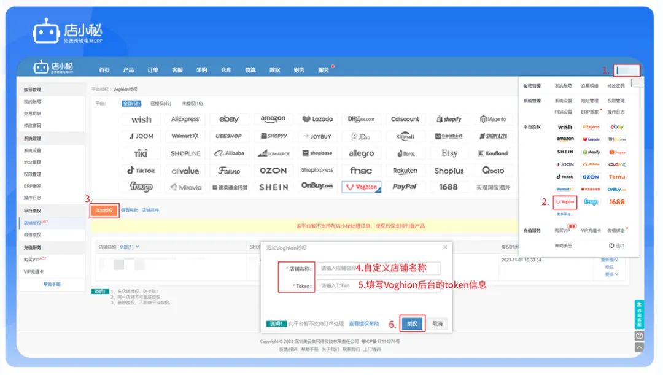Screen dimensions: 663x375
Task: Open the amazon platform tile
Action: [x=273, y=118]
